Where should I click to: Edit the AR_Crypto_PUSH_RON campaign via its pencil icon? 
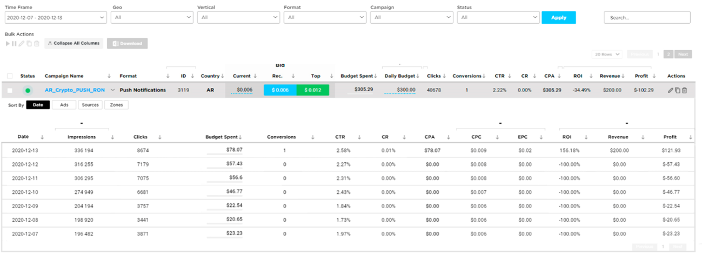(x=671, y=90)
